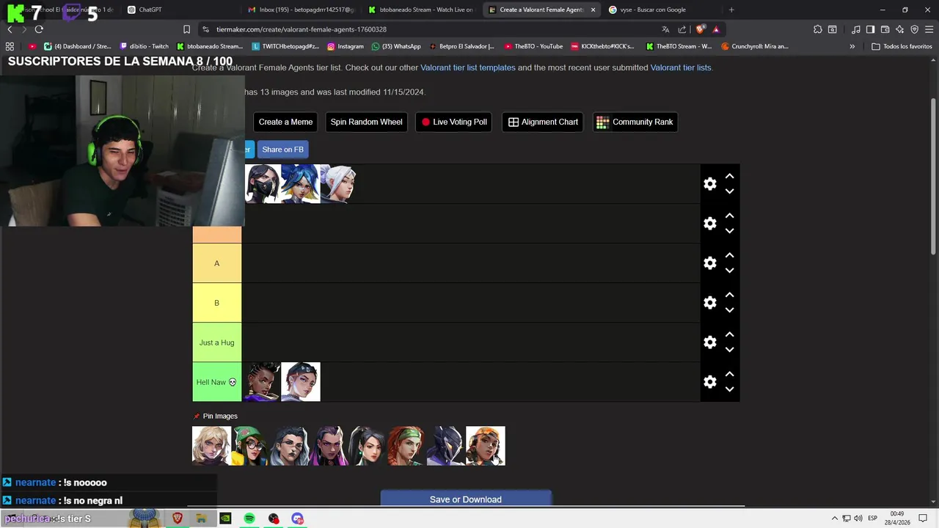Open the notifications center icon
The height and width of the screenshot is (528, 939).
pos(924,518)
